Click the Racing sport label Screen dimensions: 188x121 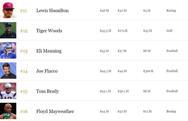171,11
